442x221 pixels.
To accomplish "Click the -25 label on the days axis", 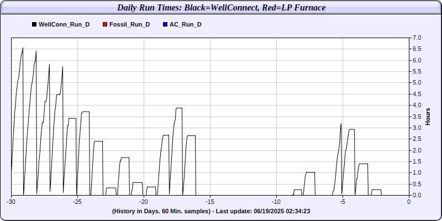I will 77,202.
